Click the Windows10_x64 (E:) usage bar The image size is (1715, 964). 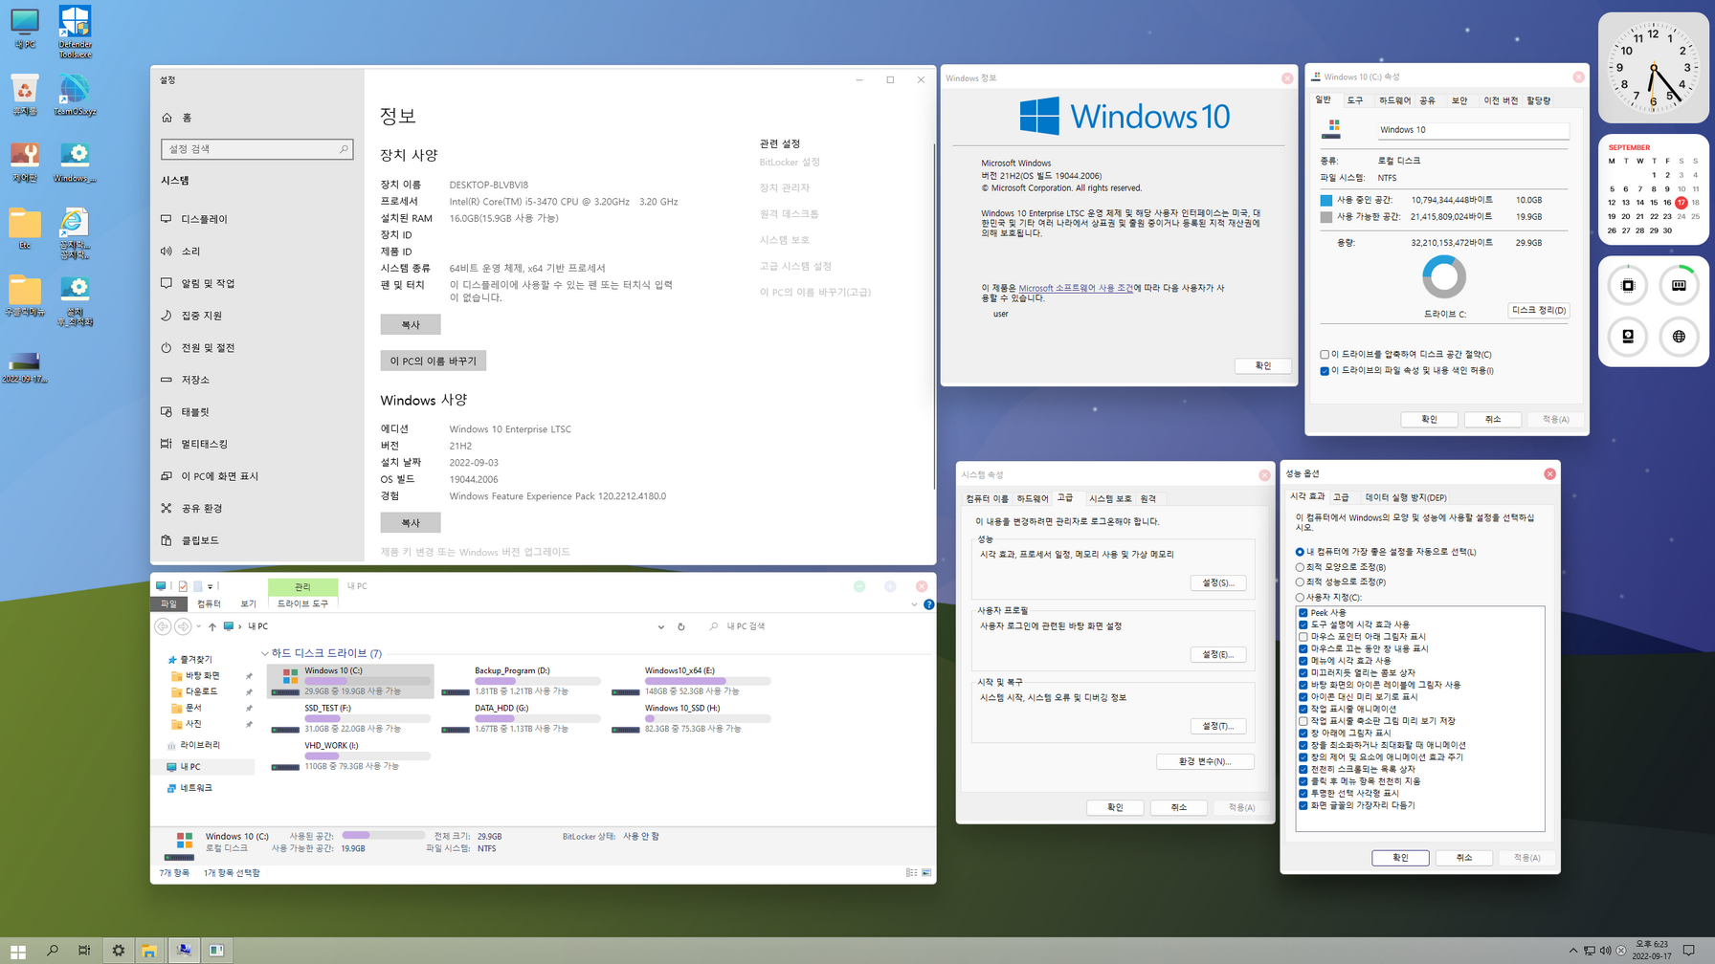(707, 681)
